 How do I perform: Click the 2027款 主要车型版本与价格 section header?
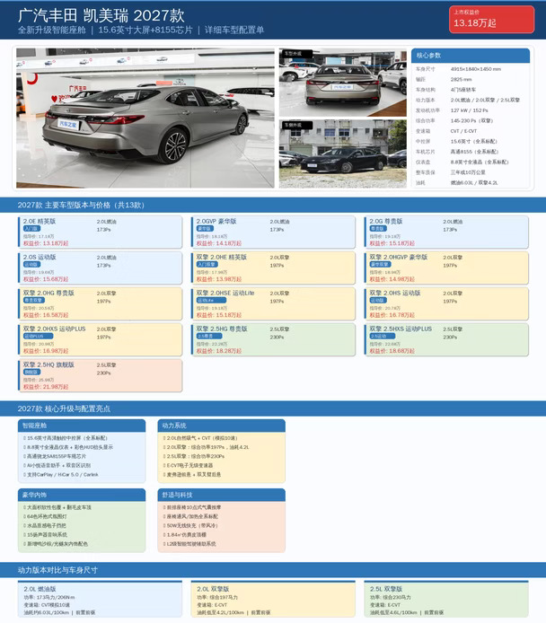coord(273,205)
